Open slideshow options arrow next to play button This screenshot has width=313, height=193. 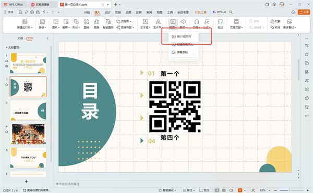[x=245, y=190]
